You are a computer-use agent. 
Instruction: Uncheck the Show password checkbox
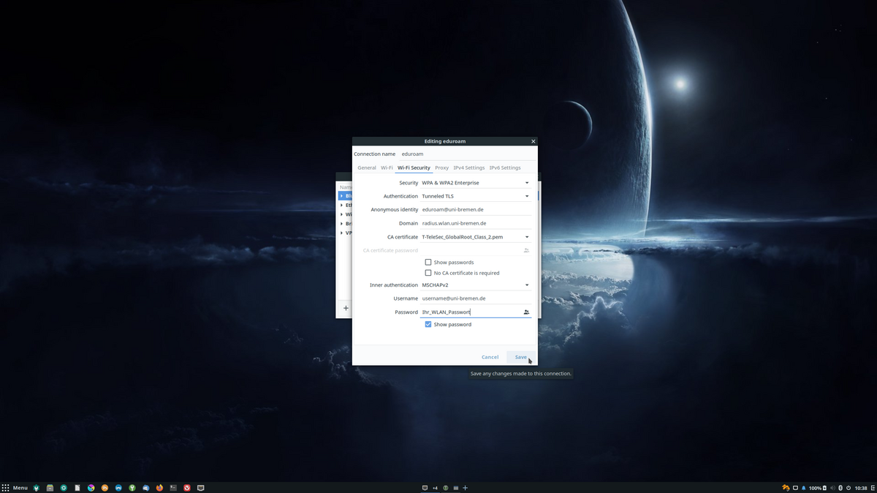(428, 325)
